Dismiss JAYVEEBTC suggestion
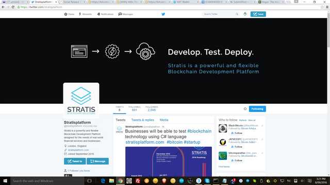 coord(262,139)
